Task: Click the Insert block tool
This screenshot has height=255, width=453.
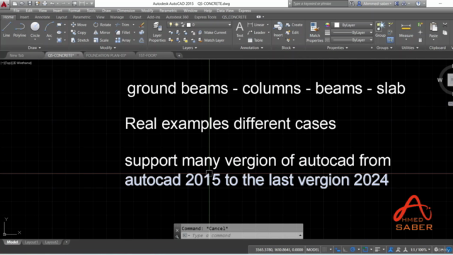Action: [x=278, y=30]
